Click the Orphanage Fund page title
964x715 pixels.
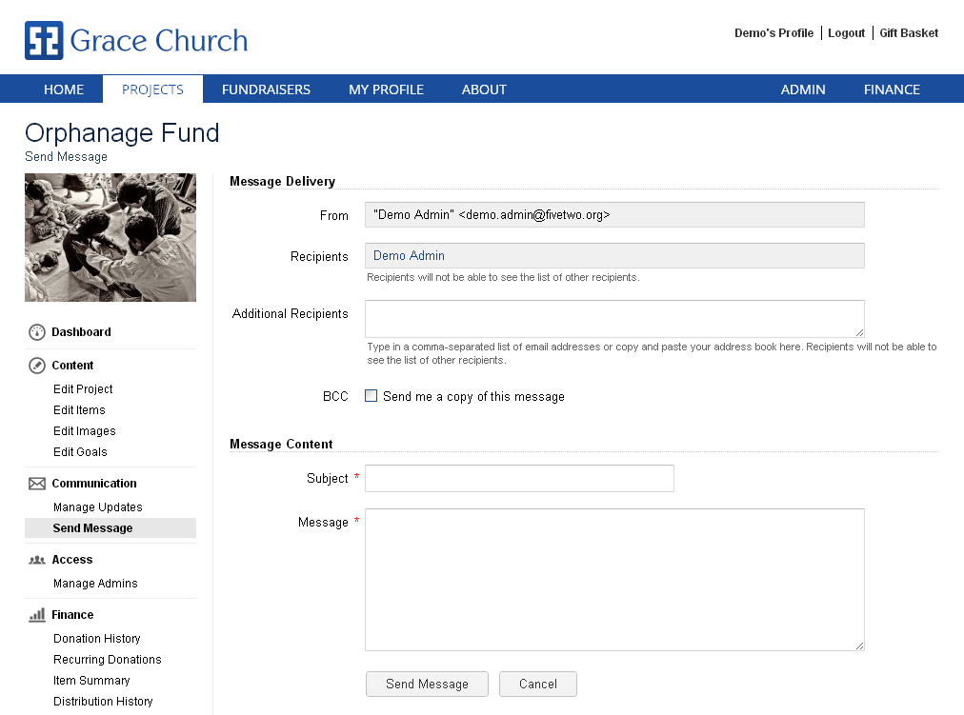(x=122, y=132)
